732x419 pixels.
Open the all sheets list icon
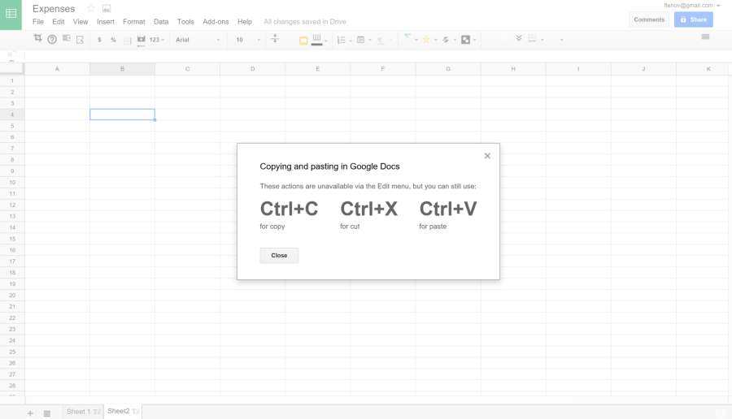(46, 413)
